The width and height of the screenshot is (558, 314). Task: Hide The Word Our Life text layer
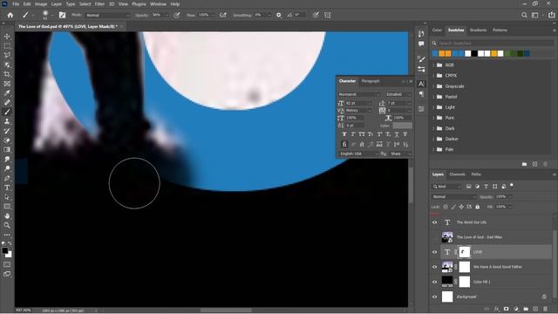434,222
